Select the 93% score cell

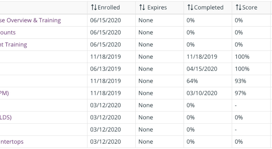(x=240, y=81)
